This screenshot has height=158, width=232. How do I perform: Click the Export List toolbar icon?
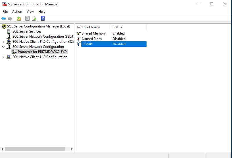point(34,18)
